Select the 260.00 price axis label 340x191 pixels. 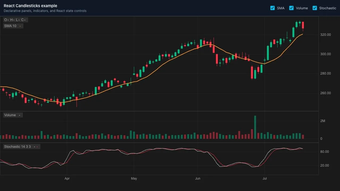[x=326, y=93]
